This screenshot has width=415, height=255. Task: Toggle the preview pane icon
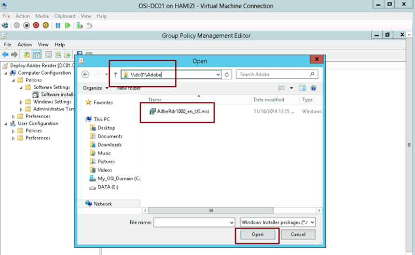coord(302,88)
